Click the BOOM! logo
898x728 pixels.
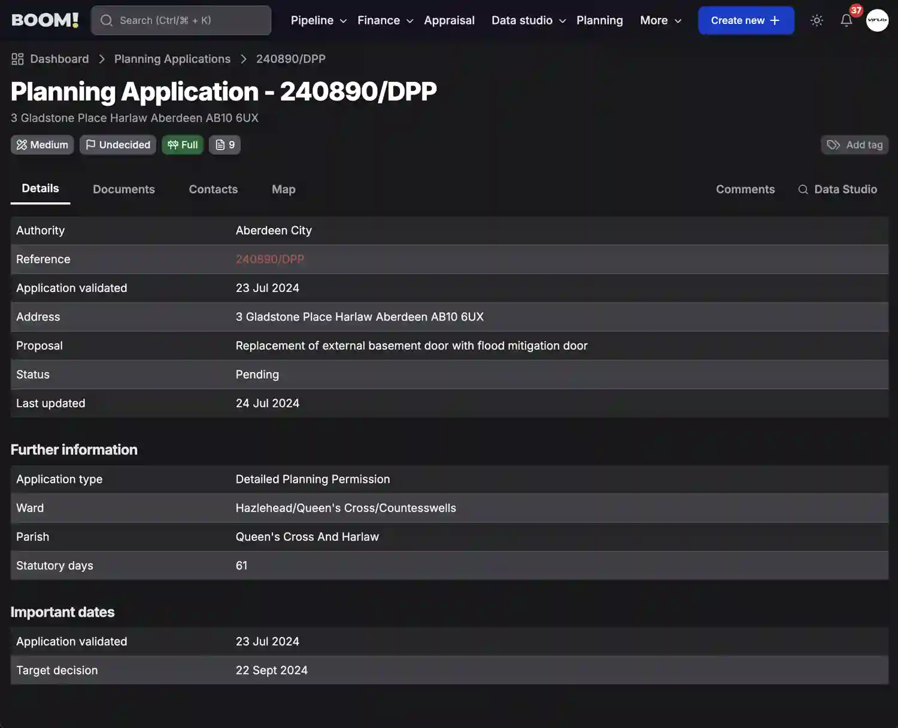point(45,20)
